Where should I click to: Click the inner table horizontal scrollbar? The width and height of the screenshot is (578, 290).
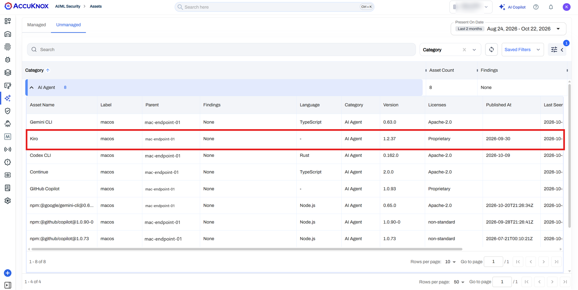(x=247, y=249)
